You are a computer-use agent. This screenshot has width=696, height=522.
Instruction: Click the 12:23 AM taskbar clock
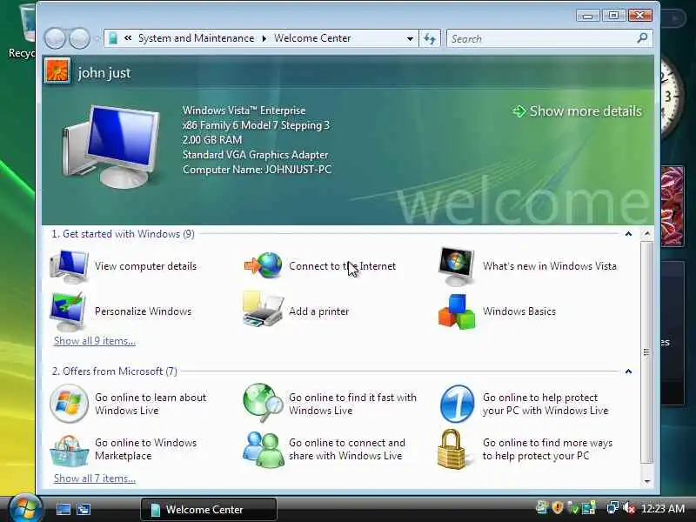[x=663, y=508]
